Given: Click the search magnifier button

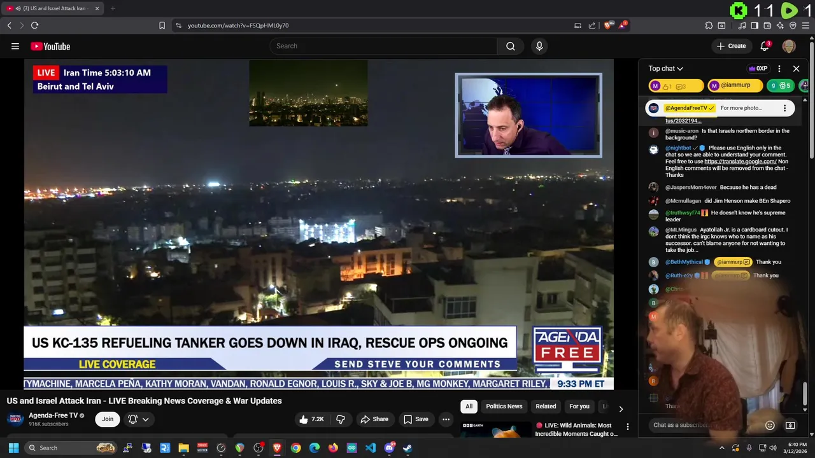Looking at the screenshot, I should [x=511, y=46].
